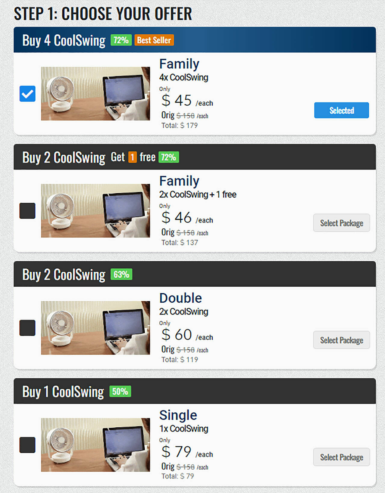
Task: Check the Double package checkbox
Action: 27,328
